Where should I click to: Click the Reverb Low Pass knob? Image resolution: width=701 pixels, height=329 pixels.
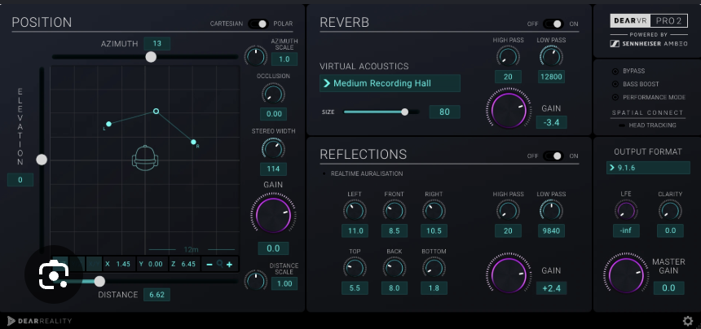[x=551, y=56]
